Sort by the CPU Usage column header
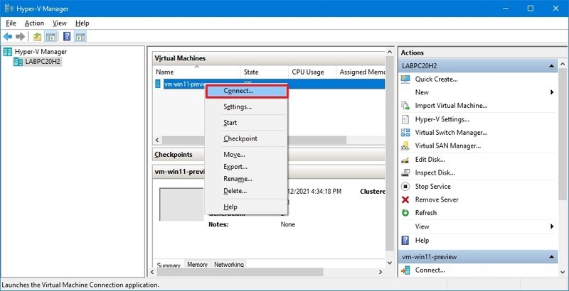This screenshot has height=291, width=569. 312,72
